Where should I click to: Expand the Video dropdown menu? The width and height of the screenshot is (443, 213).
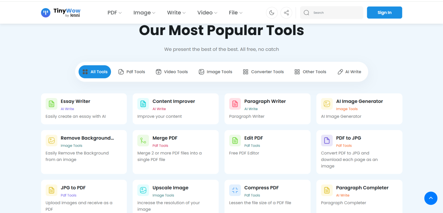(207, 13)
